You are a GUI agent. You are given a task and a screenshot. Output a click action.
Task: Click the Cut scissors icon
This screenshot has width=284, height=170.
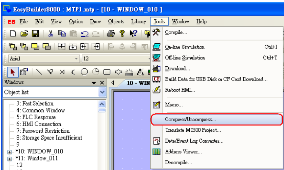tap(51, 34)
